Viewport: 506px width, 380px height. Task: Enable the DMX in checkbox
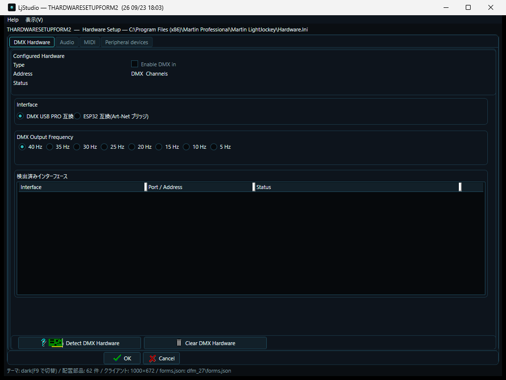(x=135, y=64)
